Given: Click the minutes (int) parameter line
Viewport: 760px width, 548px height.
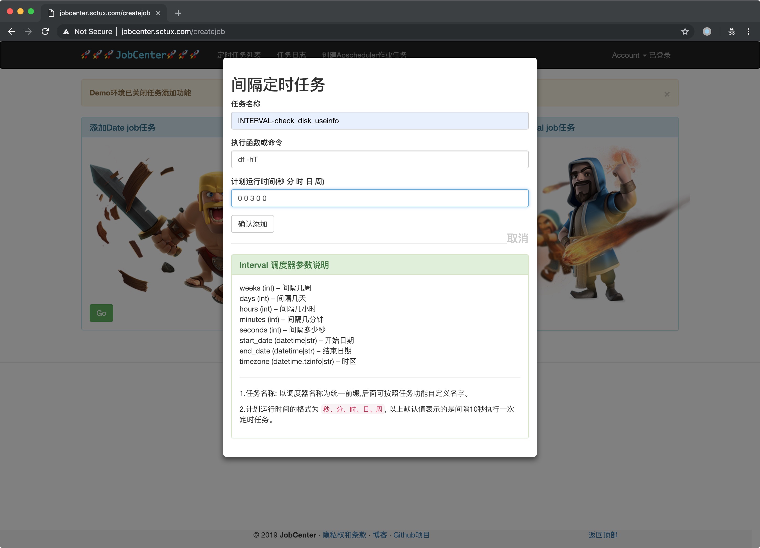Looking at the screenshot, I should (281, 319).
